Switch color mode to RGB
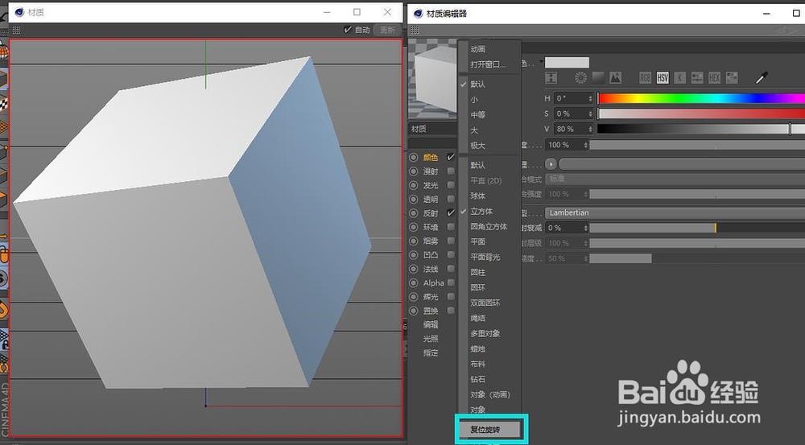805x445 pixels. 645,78
